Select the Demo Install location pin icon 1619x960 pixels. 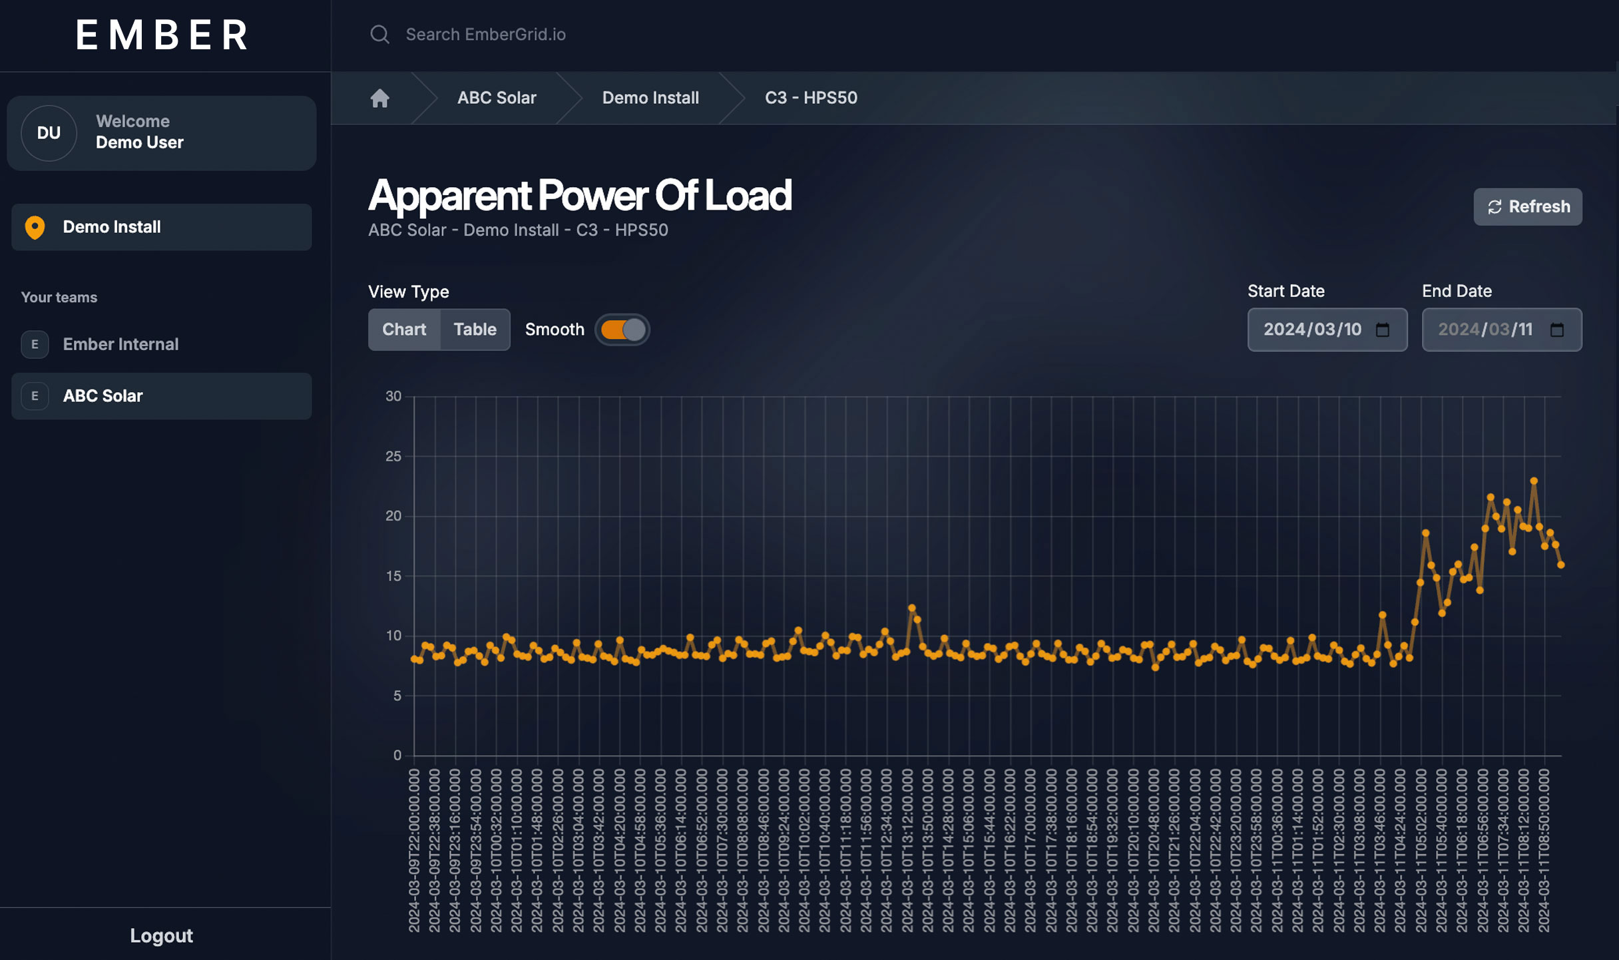click(x=35, y=227)
